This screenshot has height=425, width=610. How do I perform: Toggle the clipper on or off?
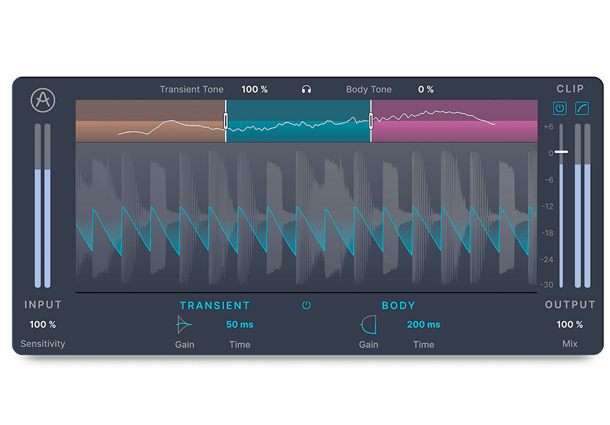pos(560,108)
